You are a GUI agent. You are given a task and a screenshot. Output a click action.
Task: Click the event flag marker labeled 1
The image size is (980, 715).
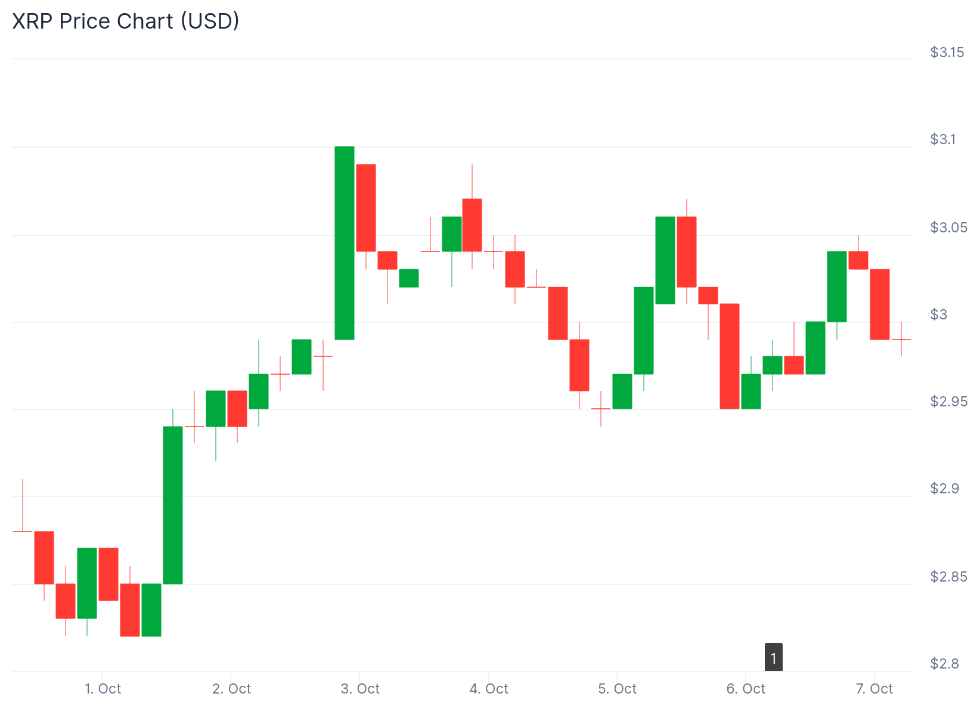click(x=773, y=657)
